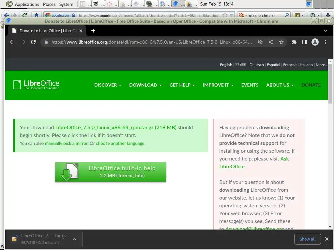The width and height of the screenshot is (334, 250).
Task: Select the Donate to LibreOffice tab
Action: [x=47, y=31]
